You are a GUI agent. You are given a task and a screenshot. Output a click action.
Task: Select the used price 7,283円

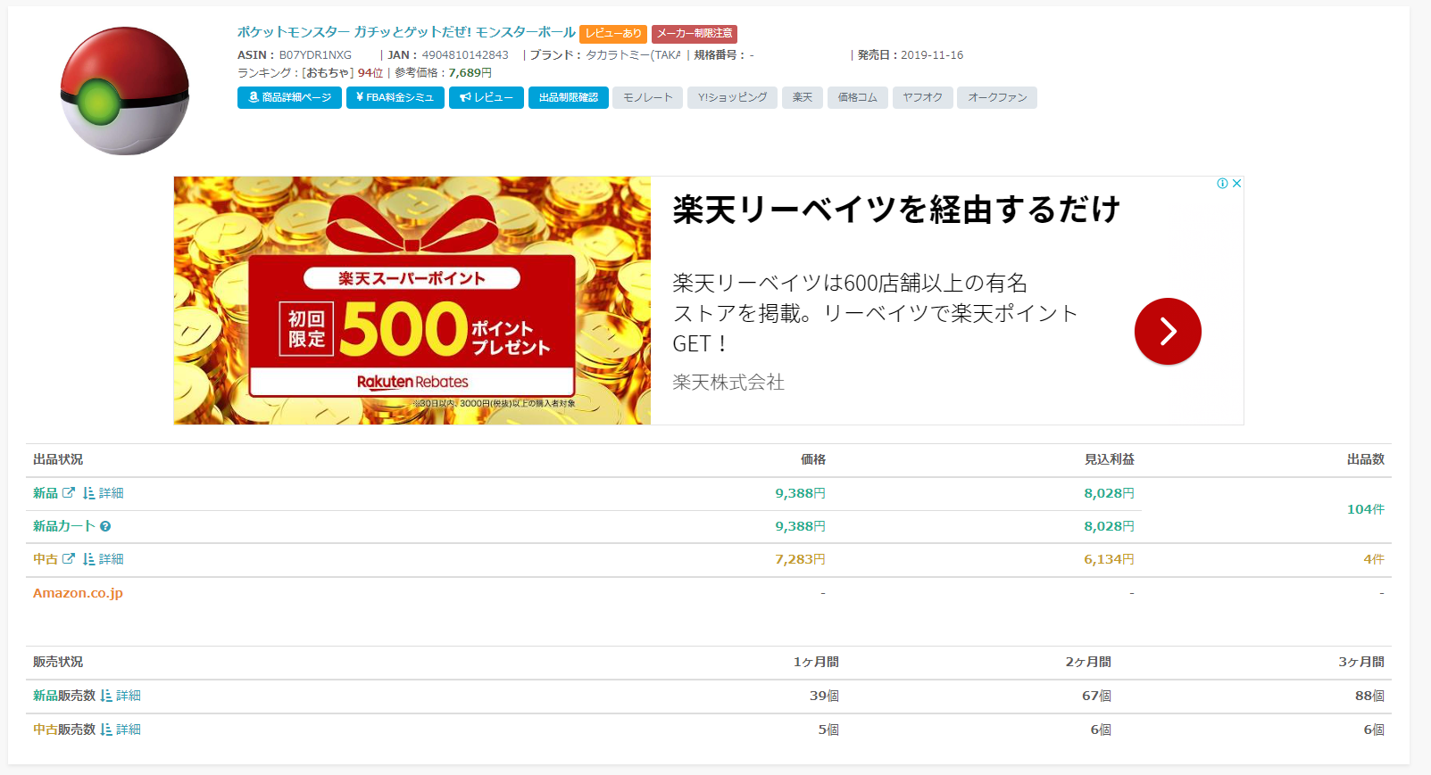(x=800, y=559)
